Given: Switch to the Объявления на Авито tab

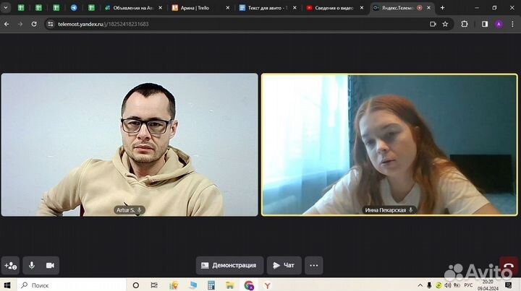Looking at the screenshot, I should pyautogui.click(x=133, y=8).
